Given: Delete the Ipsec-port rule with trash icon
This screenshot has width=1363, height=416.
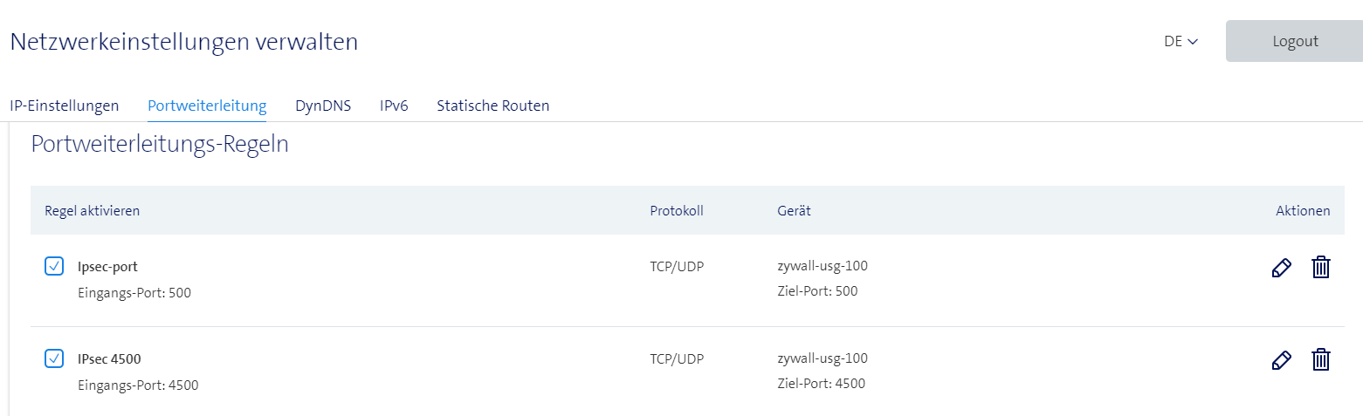Looking at the screenshot, I should [x=1321, y=268].
